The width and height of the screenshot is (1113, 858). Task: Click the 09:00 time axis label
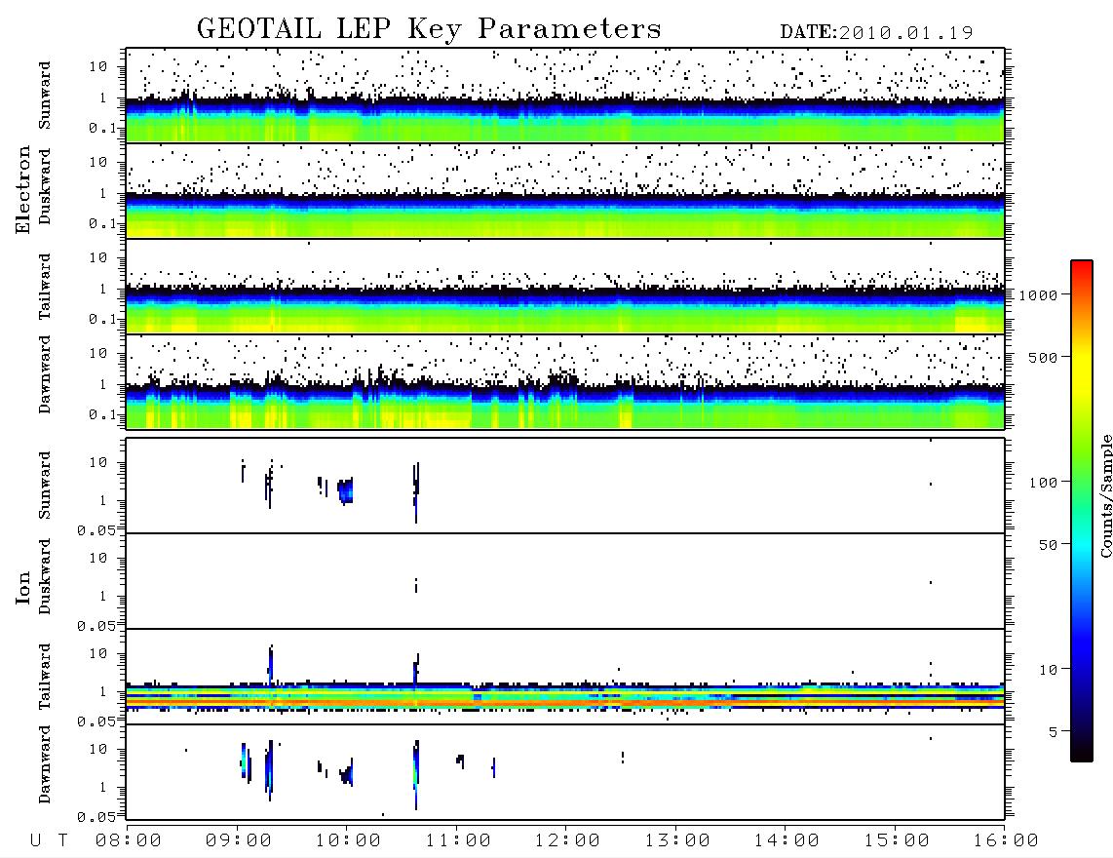click(x=239, y=840)
